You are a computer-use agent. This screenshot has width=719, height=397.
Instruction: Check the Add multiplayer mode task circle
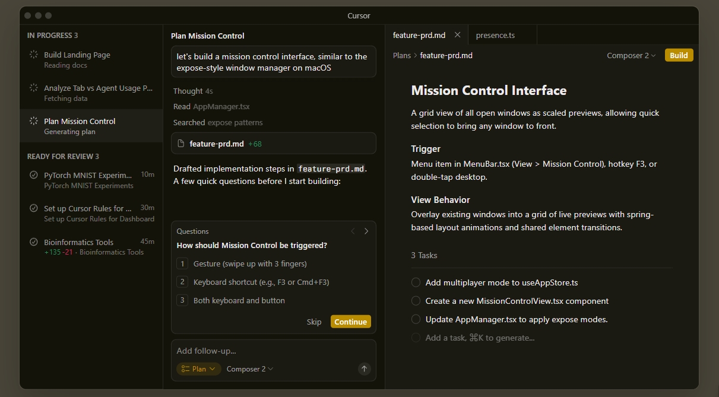tap(416, 282)
